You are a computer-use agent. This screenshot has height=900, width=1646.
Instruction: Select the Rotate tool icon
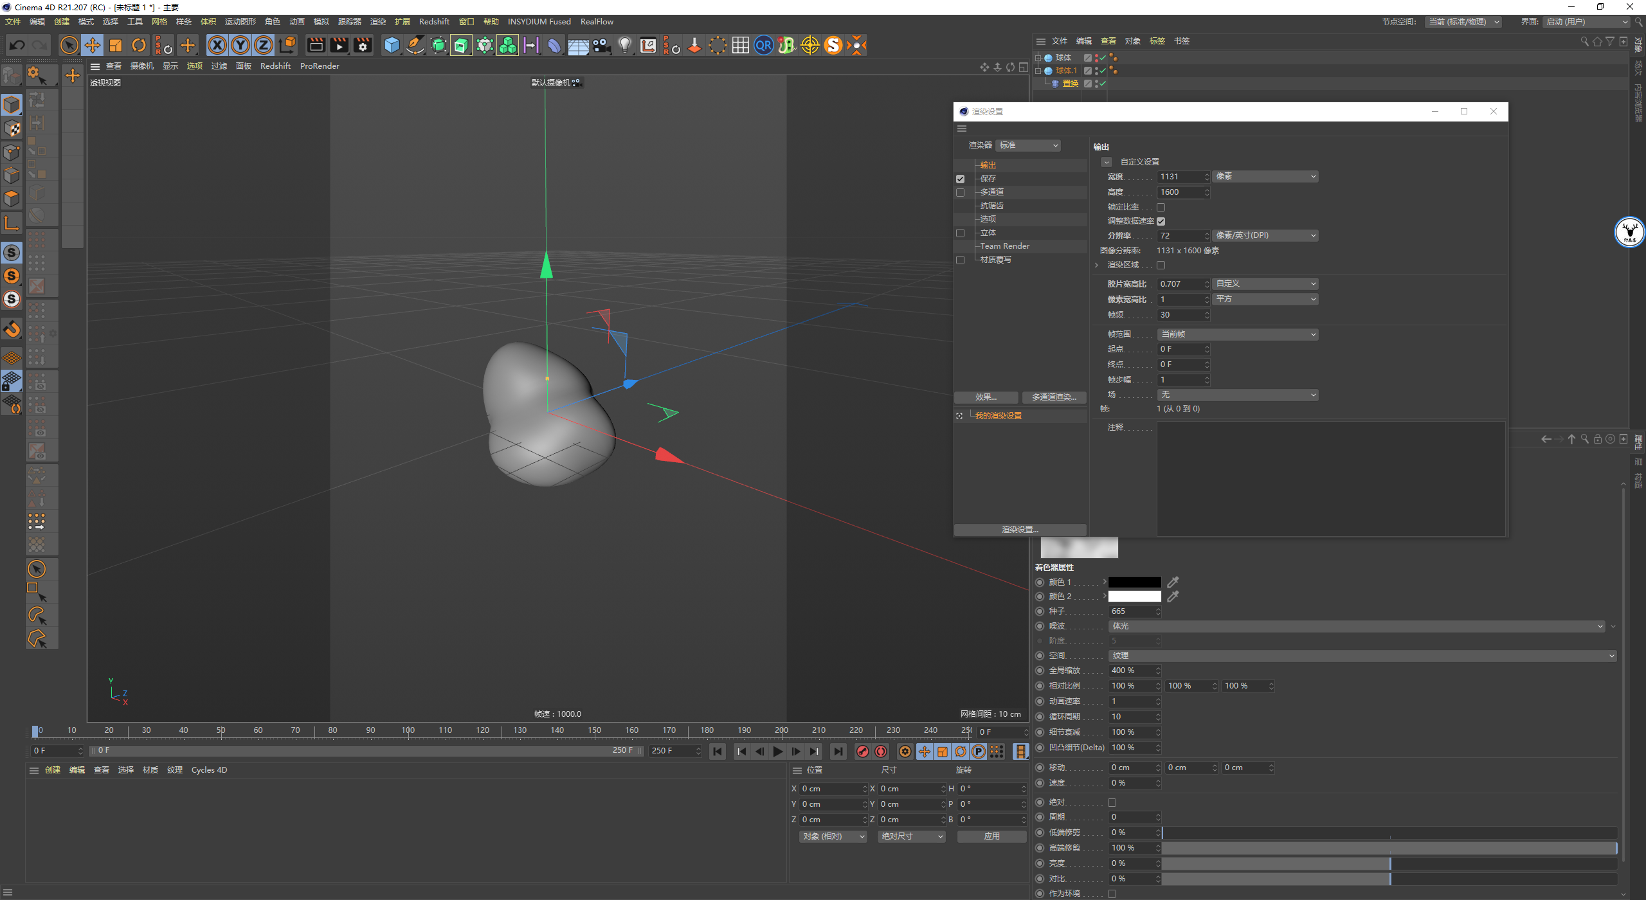(x=139, y=45)
